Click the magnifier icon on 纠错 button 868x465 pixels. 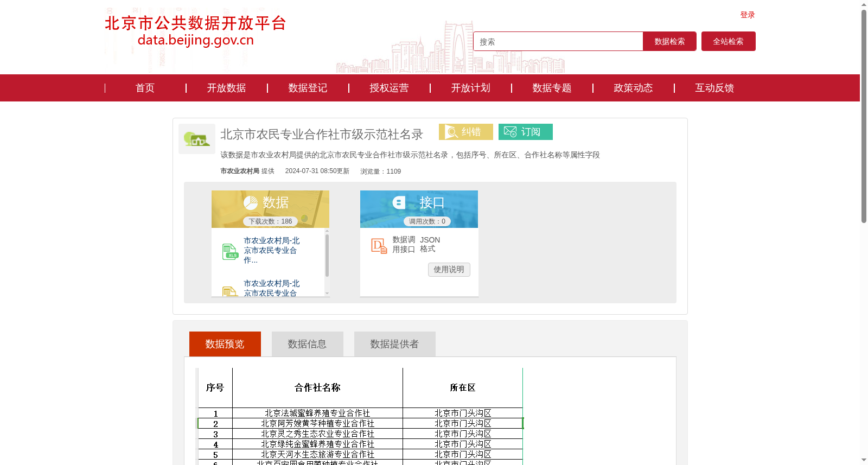point(452,132)
